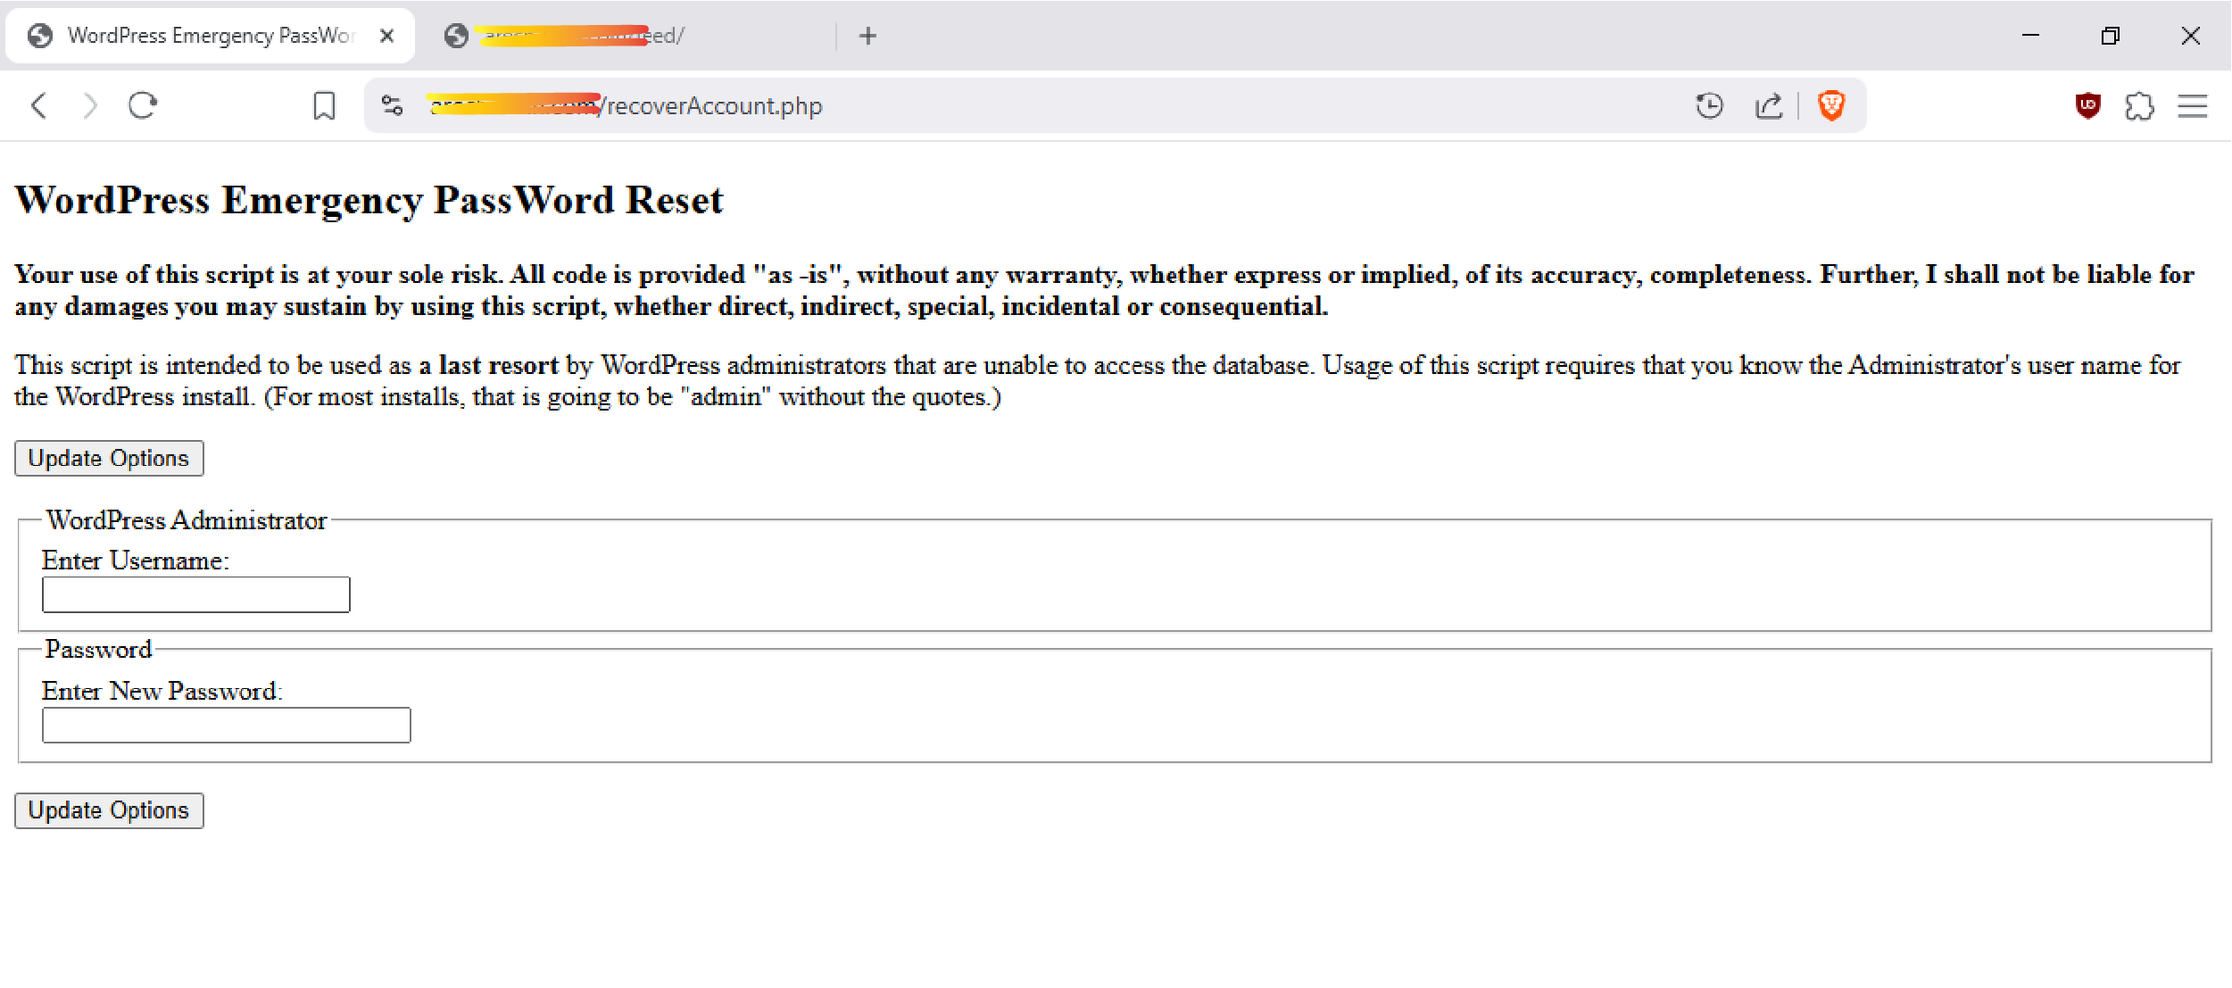
Task: Switch to the second tab ending in eed/
Action: (625, 36)
